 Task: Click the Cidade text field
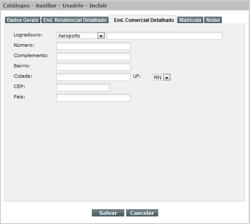[93, 77]
